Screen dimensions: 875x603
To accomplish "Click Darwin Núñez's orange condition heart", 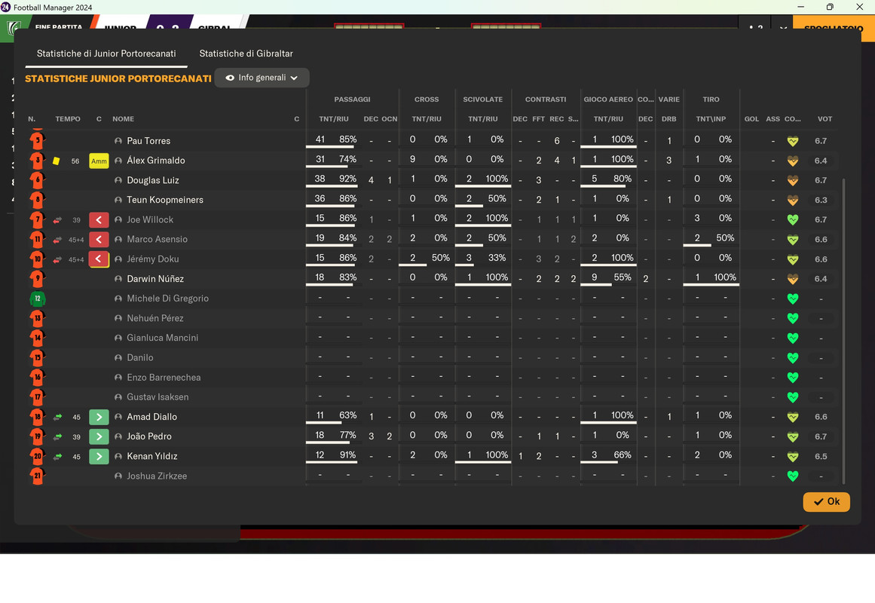I will click(792, 279).
